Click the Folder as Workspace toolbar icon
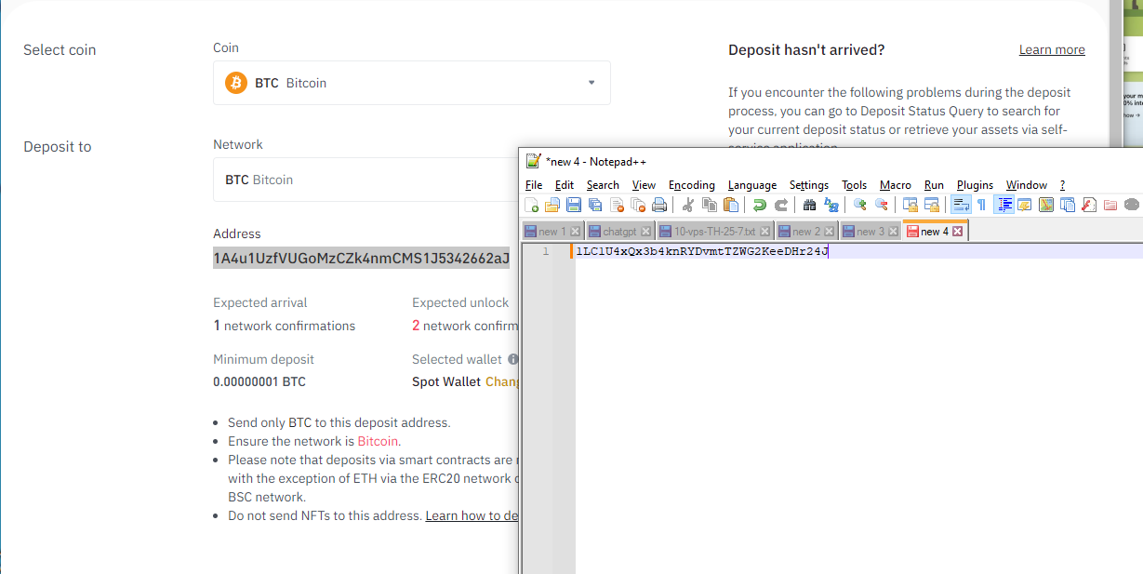1143x574 pixels. [x=1110, y=205]
